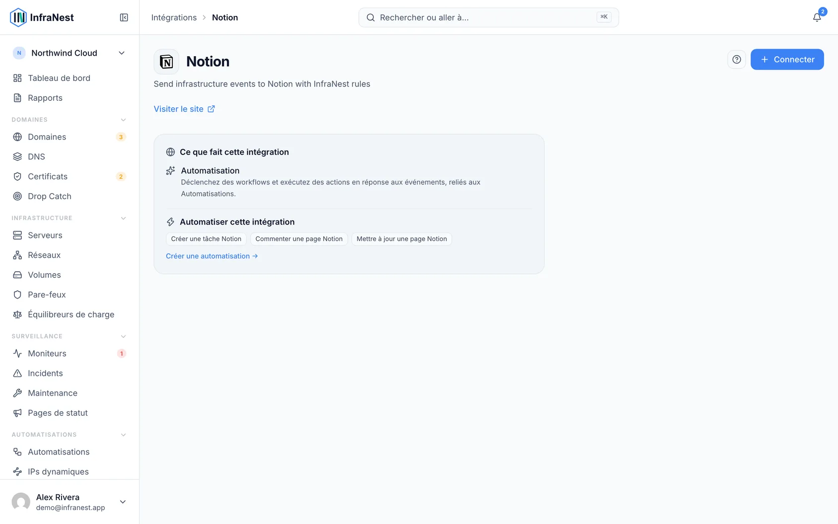The image size is (838, 524).
Task: Click the Volumes drive icon
Action: click(x=17, y=275)
